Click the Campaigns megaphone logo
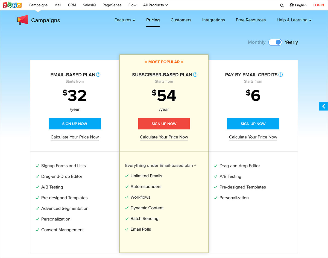The width and height of the screenshot is (328, 258). click(x=22, y=20)
